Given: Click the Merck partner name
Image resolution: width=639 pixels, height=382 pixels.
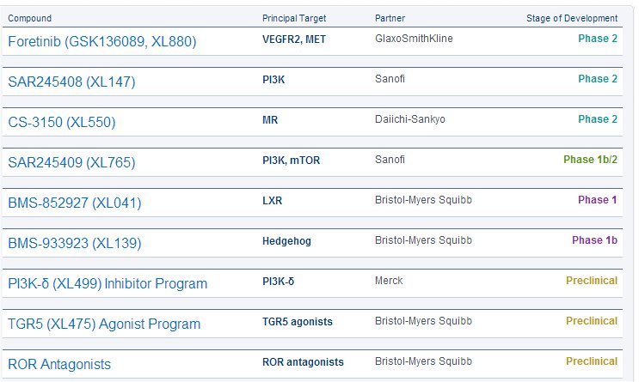Looking at the screenshot, I should click(x=389, y=281).
